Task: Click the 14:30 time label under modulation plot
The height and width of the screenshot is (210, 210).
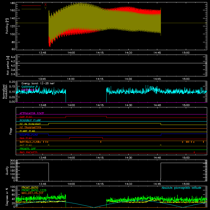Action: pyautogui.click(x=128, y=105)
